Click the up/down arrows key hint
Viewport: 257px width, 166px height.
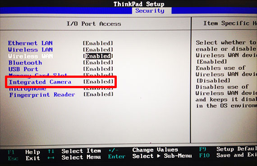point(51,152)
